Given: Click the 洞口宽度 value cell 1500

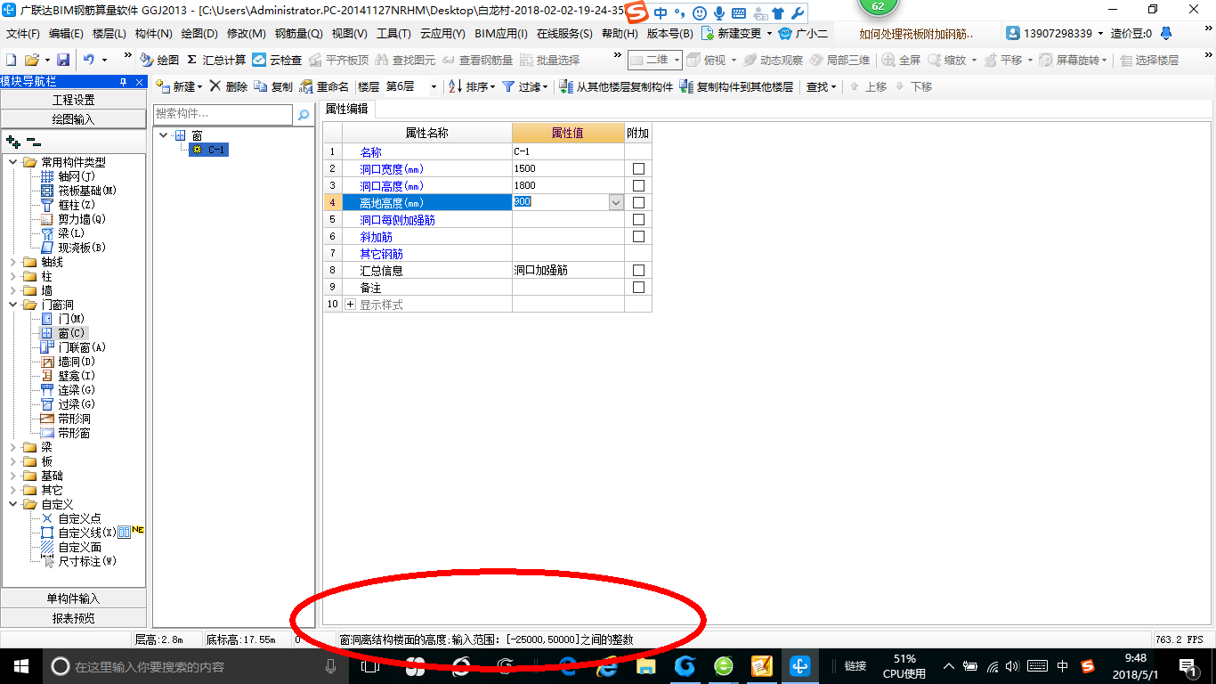Looking at the screenshot, I should (x=568, y=168).
